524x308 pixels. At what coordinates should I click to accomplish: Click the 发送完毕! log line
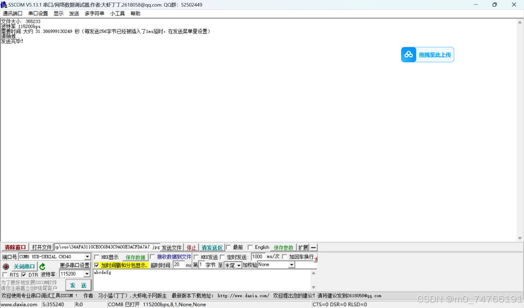12,41
